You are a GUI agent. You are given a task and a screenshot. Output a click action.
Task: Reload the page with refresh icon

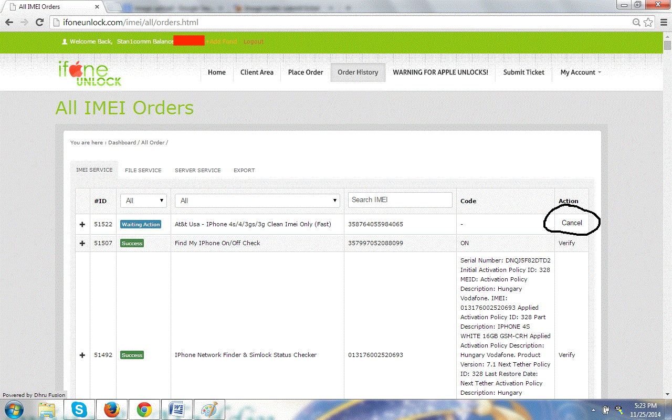(39, 23)
